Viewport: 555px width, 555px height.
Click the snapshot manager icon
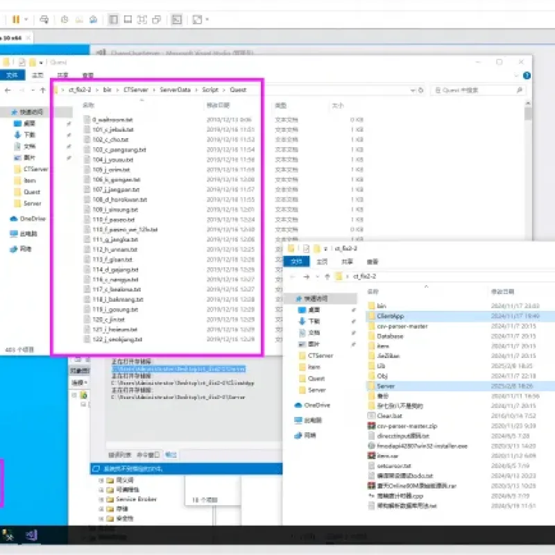[94, 19]
